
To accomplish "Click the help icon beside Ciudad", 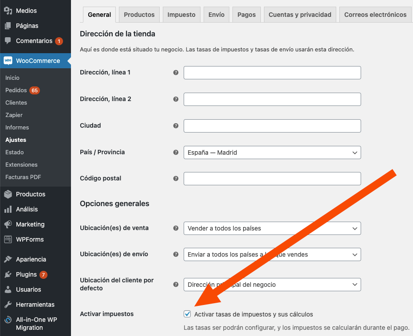I will 176,126.
